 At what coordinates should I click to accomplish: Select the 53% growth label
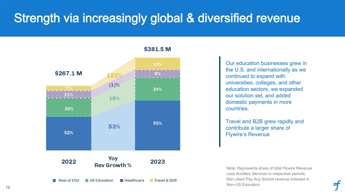tap(114, 126)
